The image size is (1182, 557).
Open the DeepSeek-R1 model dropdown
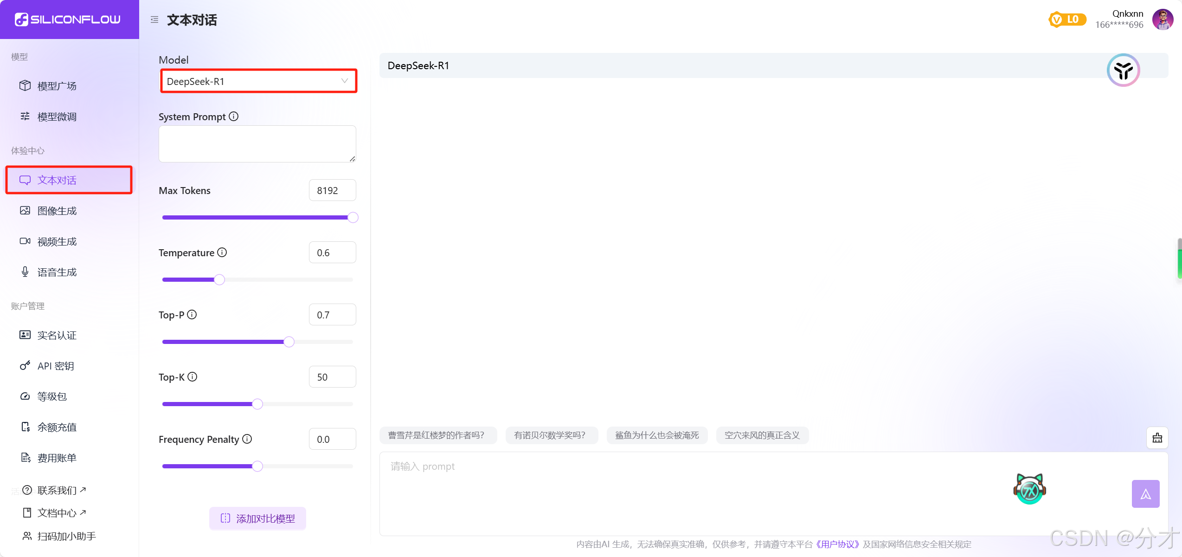258,81
